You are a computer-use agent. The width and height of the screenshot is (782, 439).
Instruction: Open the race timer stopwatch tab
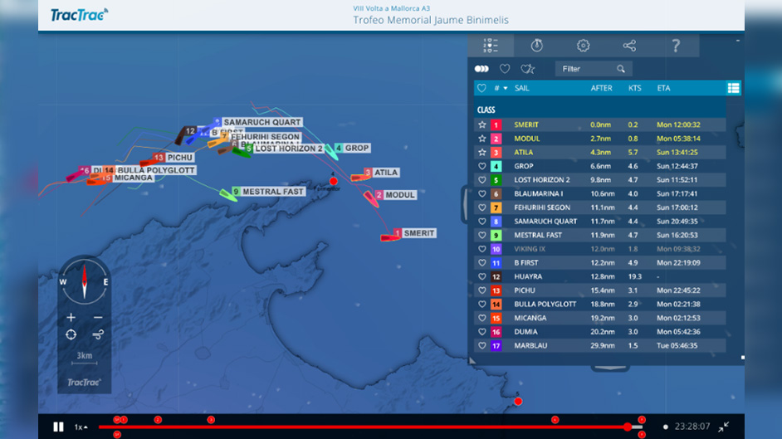(x=537, y=46)
